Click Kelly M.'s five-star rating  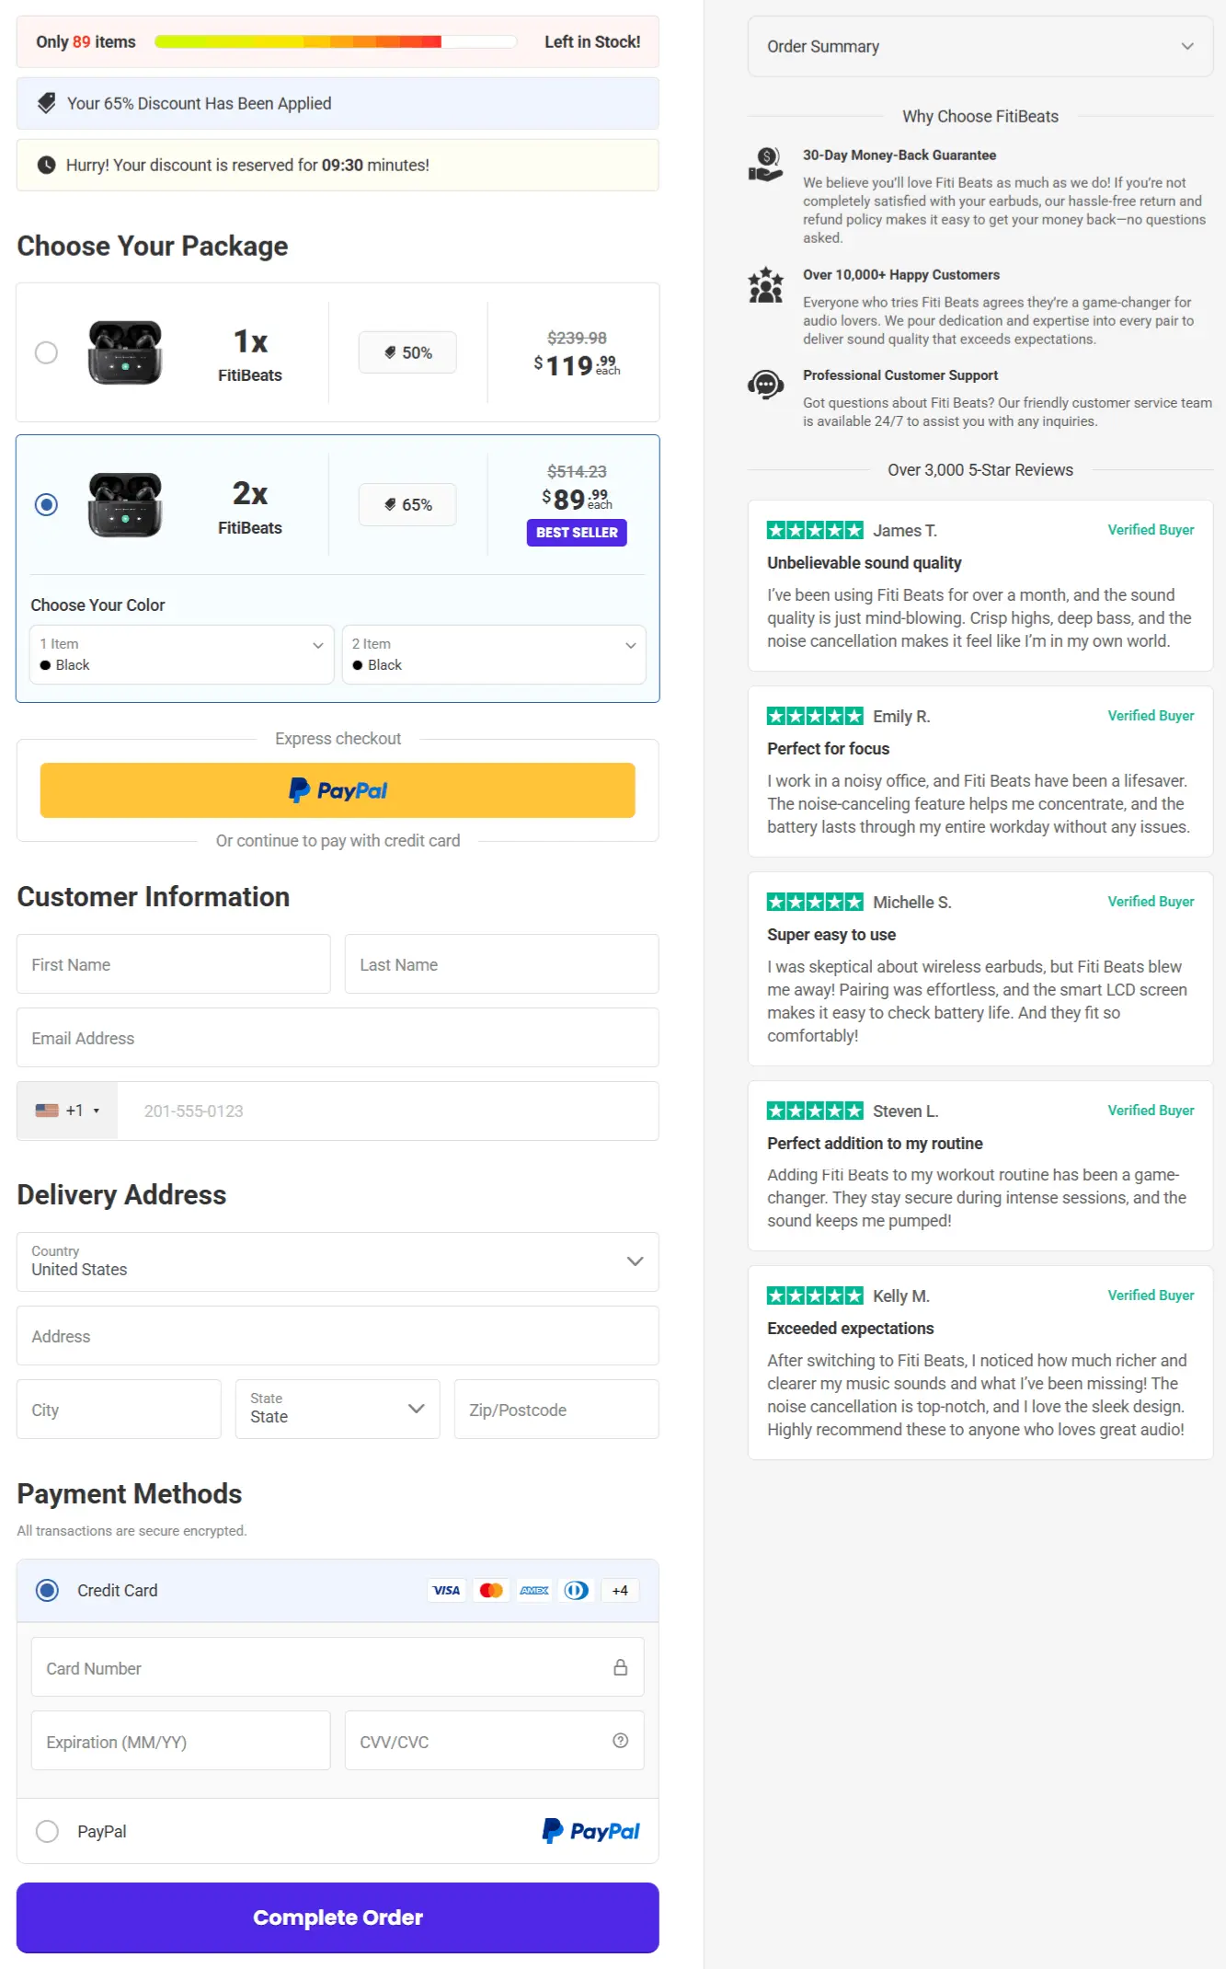pos(815,1295)
